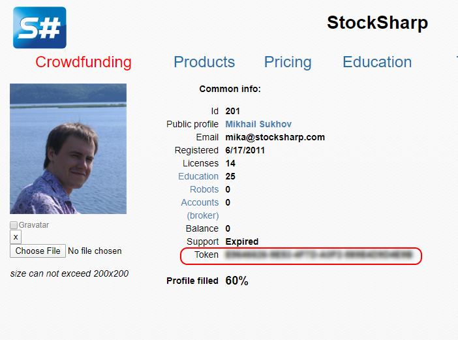458x340 pixels.
Task: Click the email address mika@stocksharp.com
Action: pos(275,137)
